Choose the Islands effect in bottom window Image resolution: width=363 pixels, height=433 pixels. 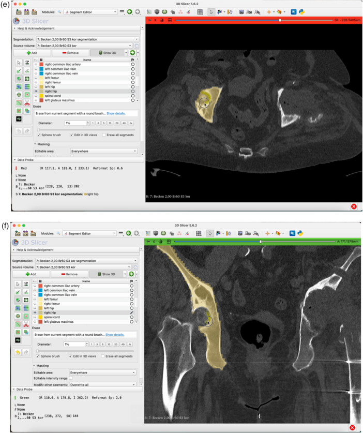[18, 332]
